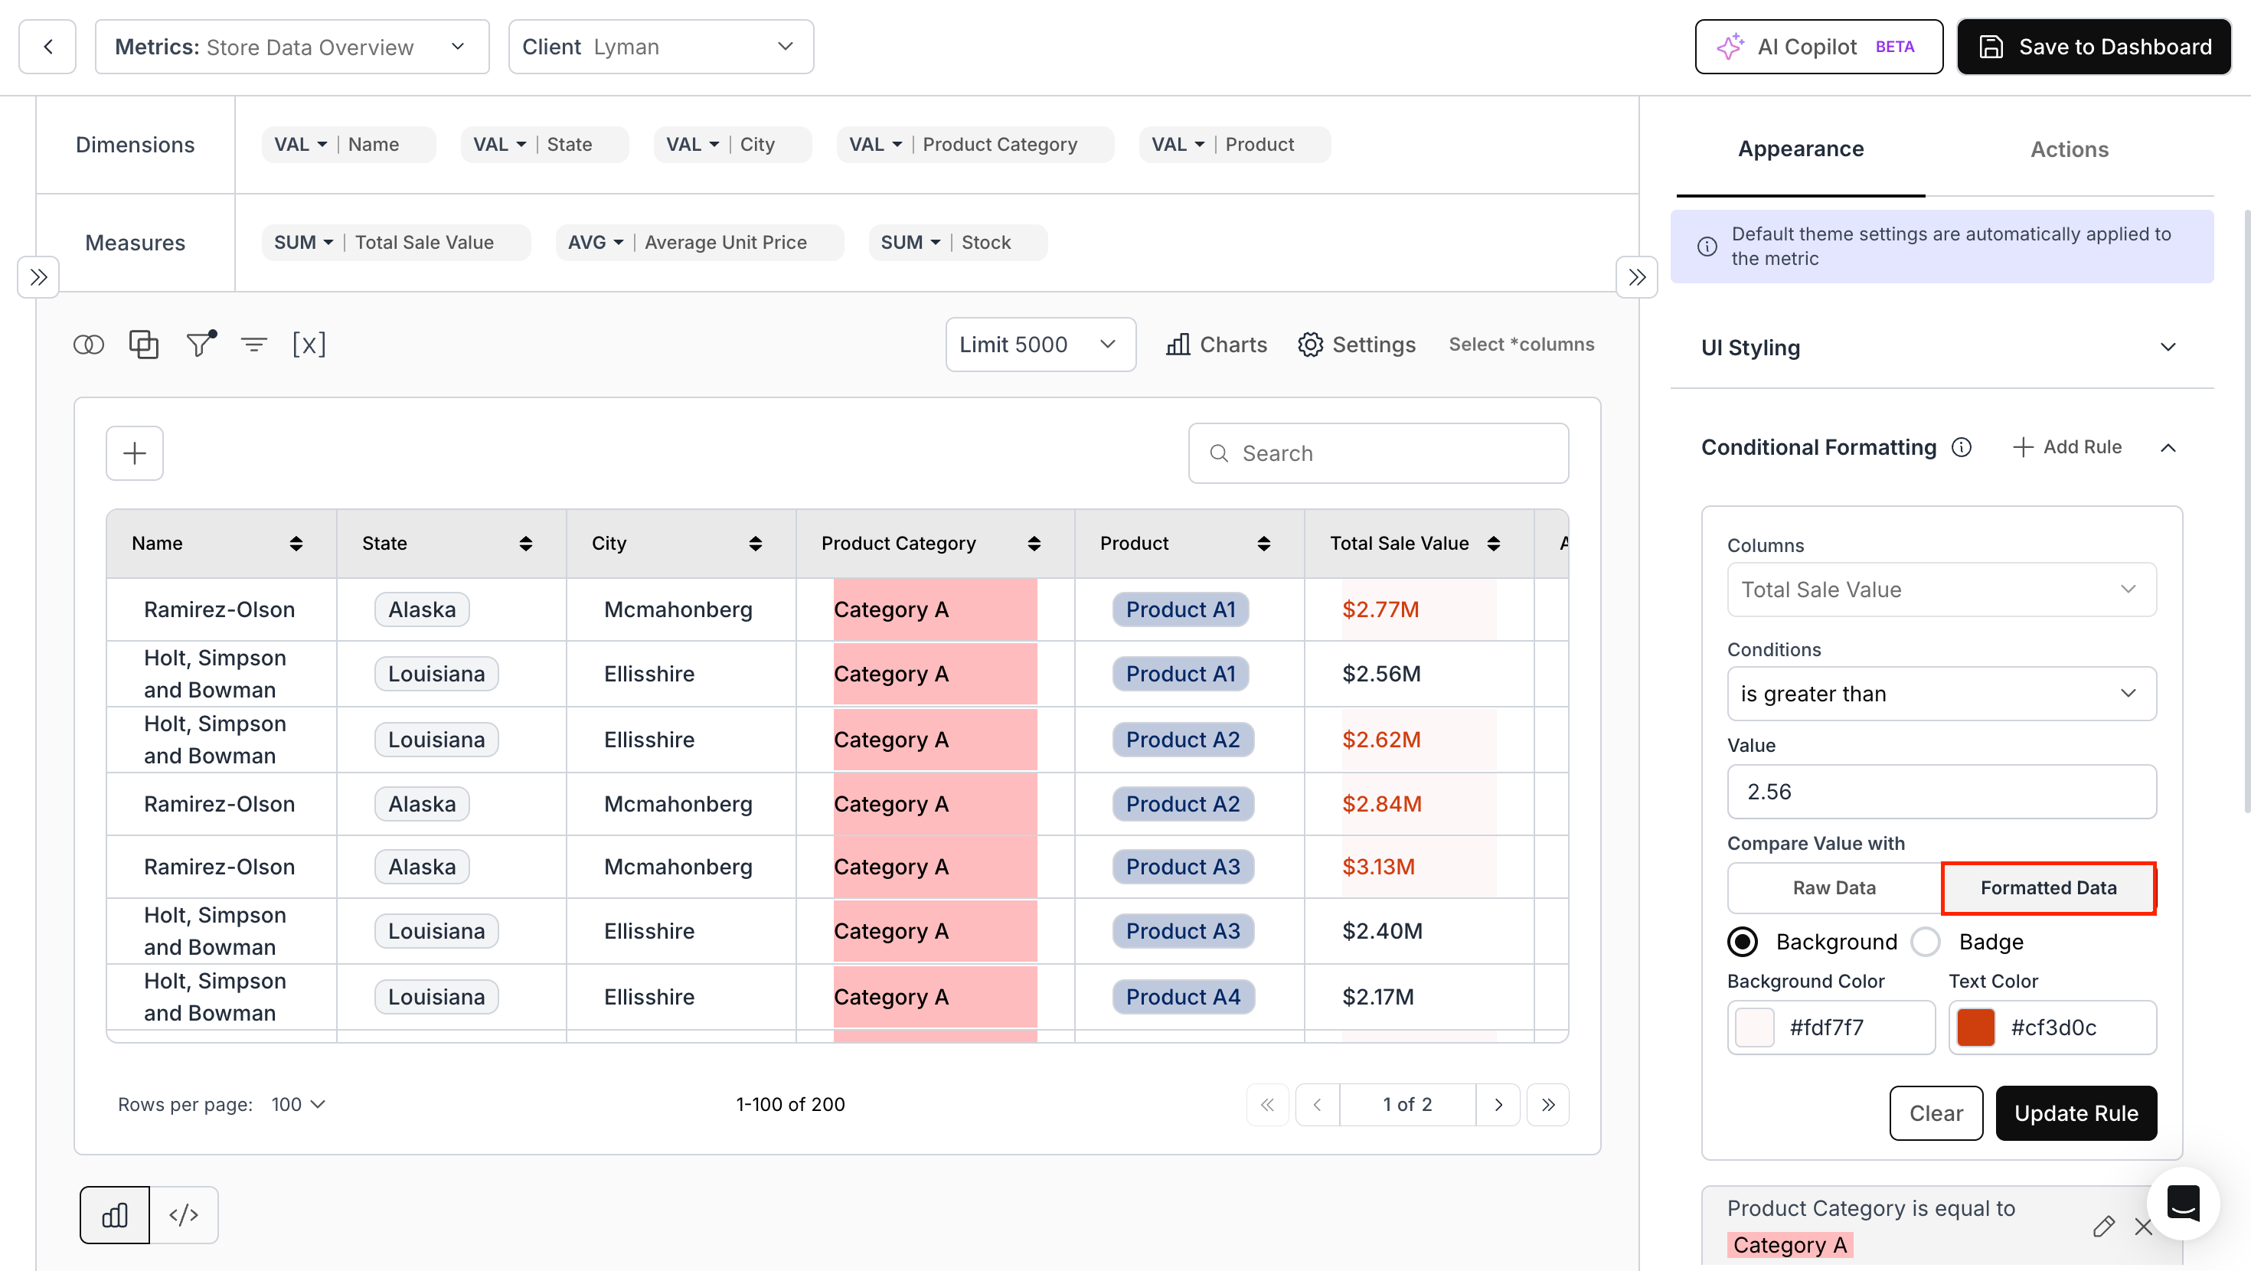Viewport: 2251px width, 1271px height.
Task: Click the Stock measure chip
Action: [958, 242]
